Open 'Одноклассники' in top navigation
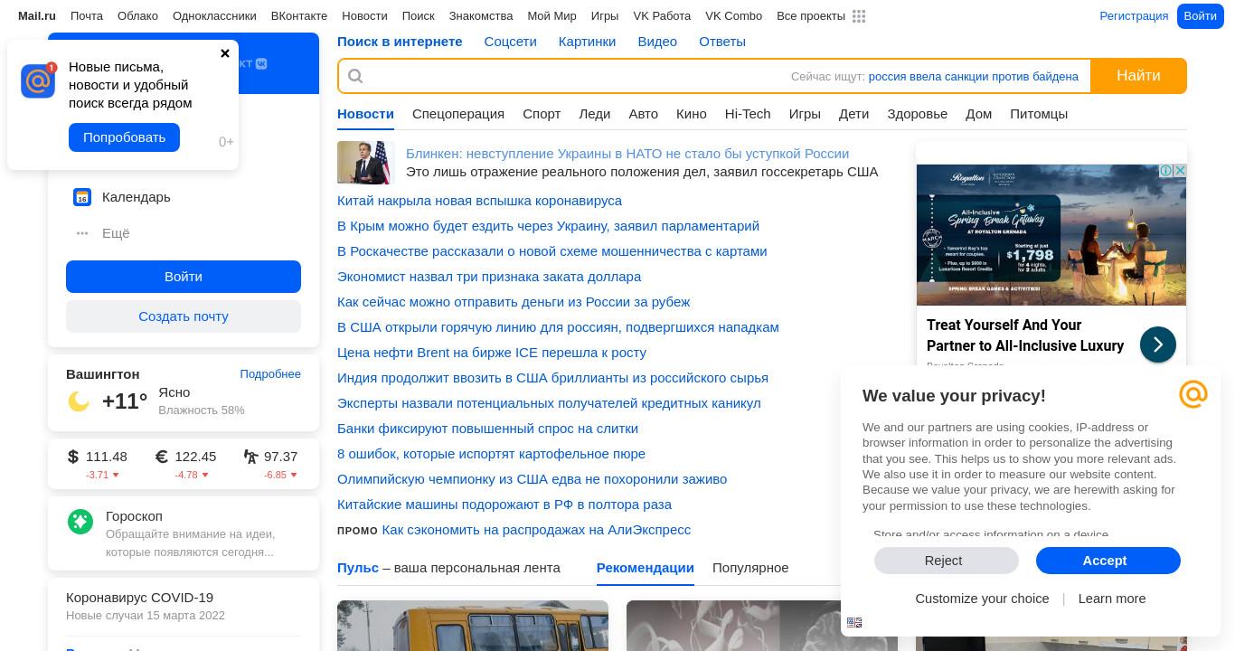The image size is (1235, 651). point(214,16)
